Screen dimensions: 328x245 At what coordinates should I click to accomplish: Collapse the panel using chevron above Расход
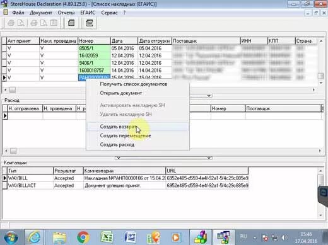[209, 96]
